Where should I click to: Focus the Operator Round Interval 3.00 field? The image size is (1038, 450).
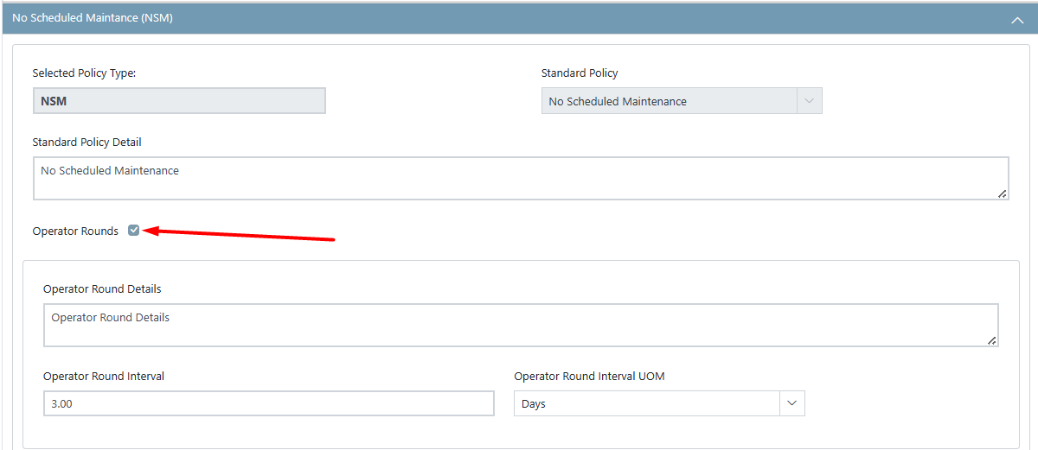(x=269, y=403)
